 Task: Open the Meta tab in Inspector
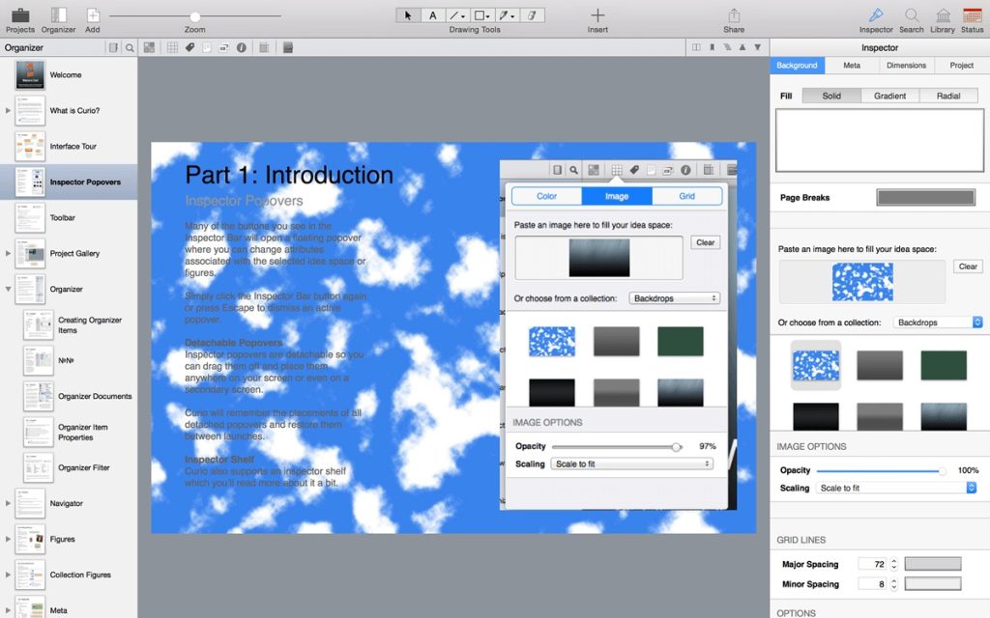(x=852, y=66)
